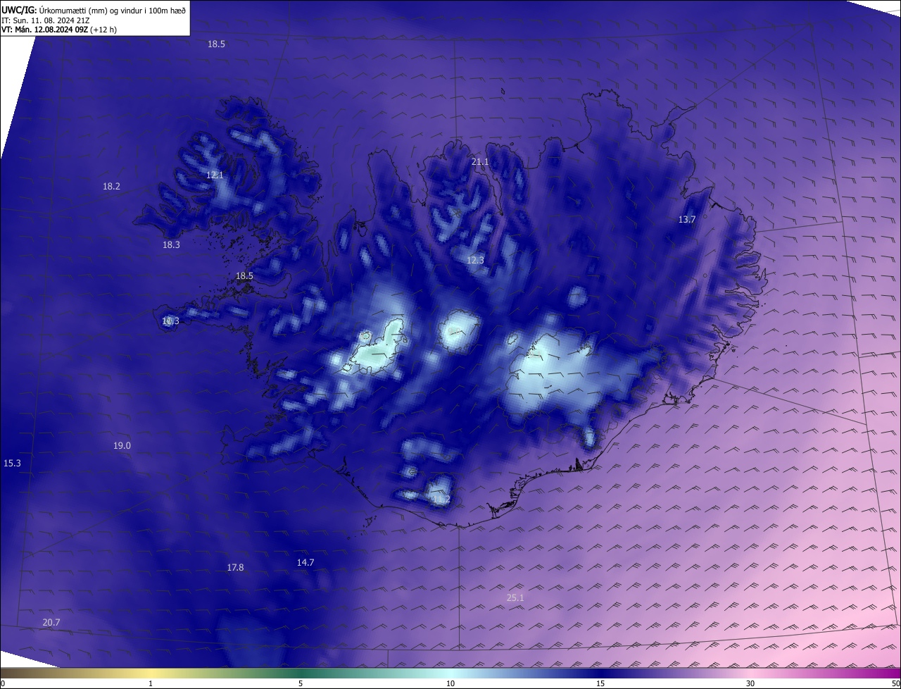Click the 1 label on the colour scale
The width and height of the screenshot is (901, 689).
tap(151, 684)
